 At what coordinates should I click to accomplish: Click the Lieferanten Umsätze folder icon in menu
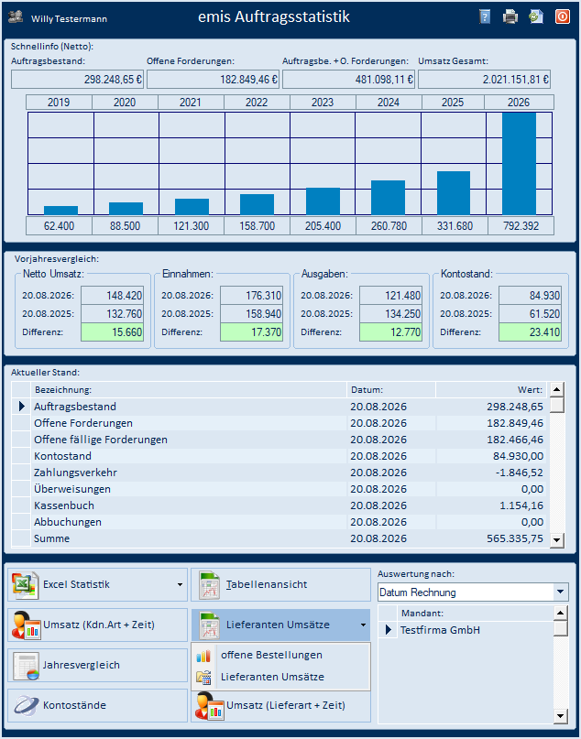[x=203, y=678]
